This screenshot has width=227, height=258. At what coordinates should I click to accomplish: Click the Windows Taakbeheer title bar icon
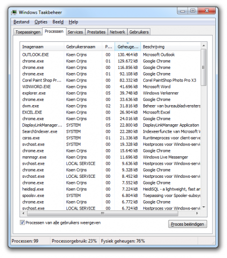point(14,13)
